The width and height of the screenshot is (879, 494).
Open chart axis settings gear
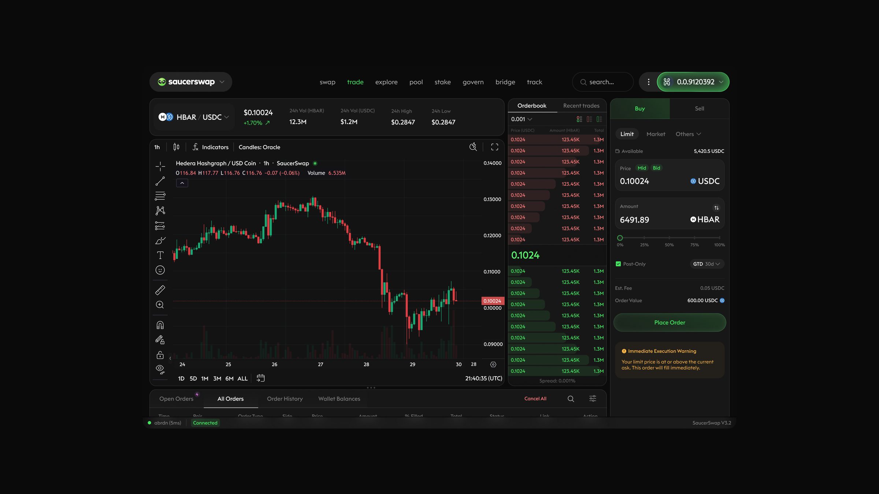click(x=493, y=364)
